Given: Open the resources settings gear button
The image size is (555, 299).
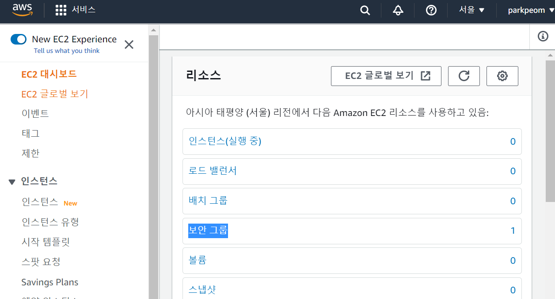Looking at the screenshot, I should click(x=502, y=76).
